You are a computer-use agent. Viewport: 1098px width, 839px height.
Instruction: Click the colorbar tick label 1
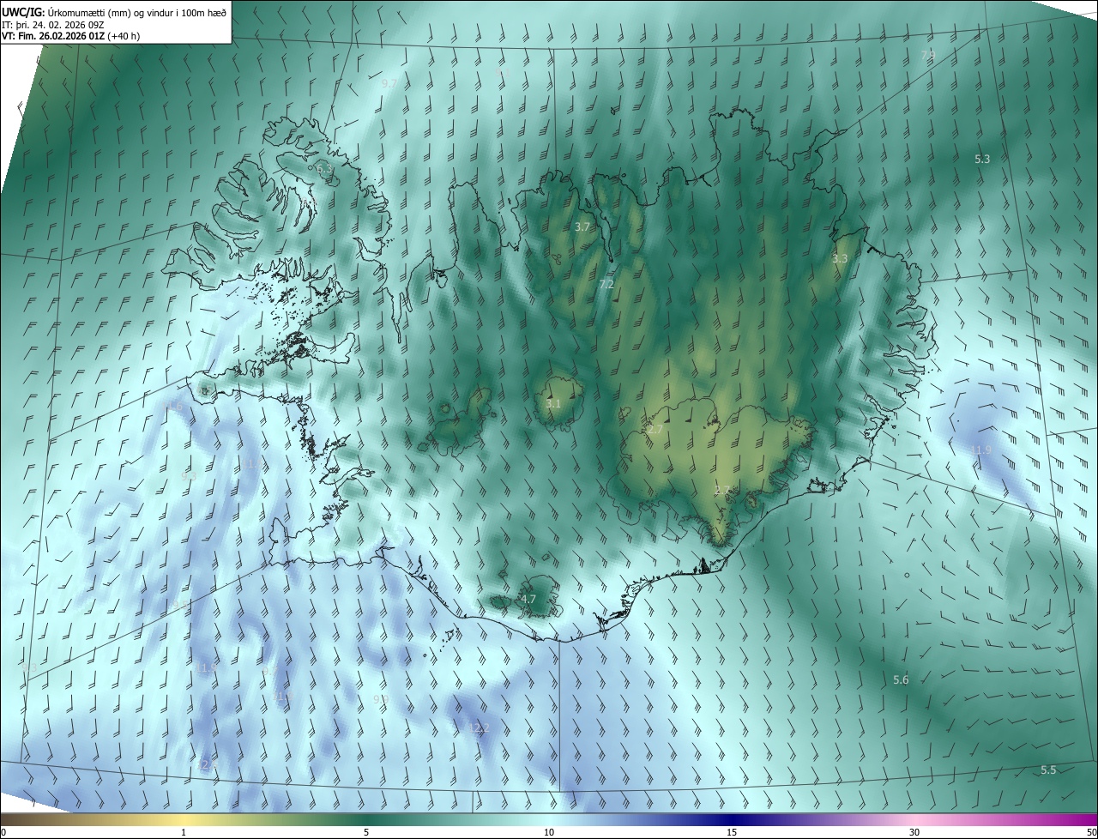(x=184, y=832)
